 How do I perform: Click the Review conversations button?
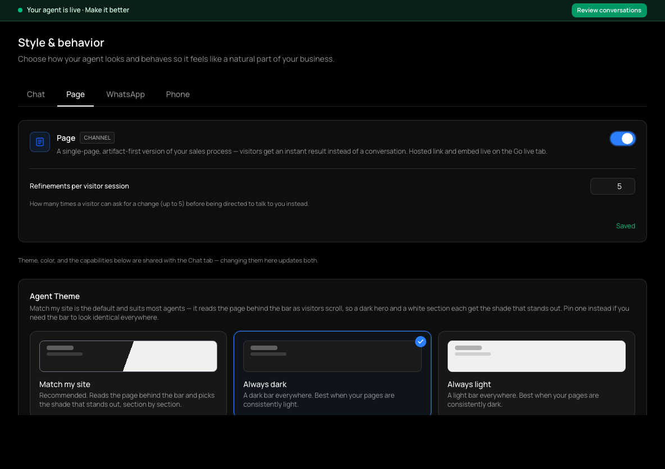[x=609, y=10]
